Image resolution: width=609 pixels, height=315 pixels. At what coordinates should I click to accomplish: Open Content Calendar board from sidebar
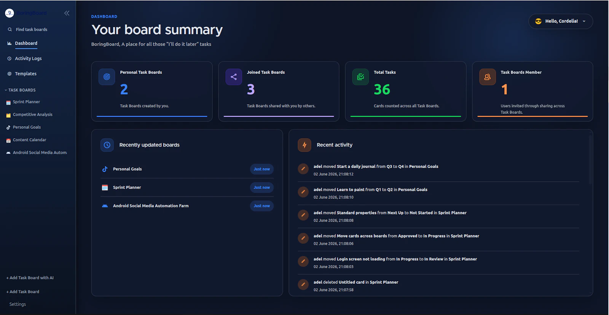pos(29,140)
